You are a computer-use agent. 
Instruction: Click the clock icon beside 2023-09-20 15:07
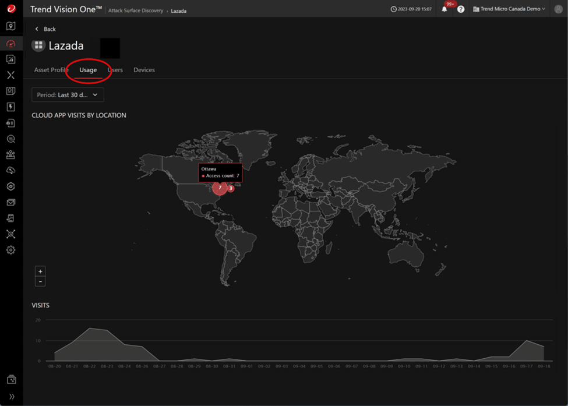coord(393,9)
